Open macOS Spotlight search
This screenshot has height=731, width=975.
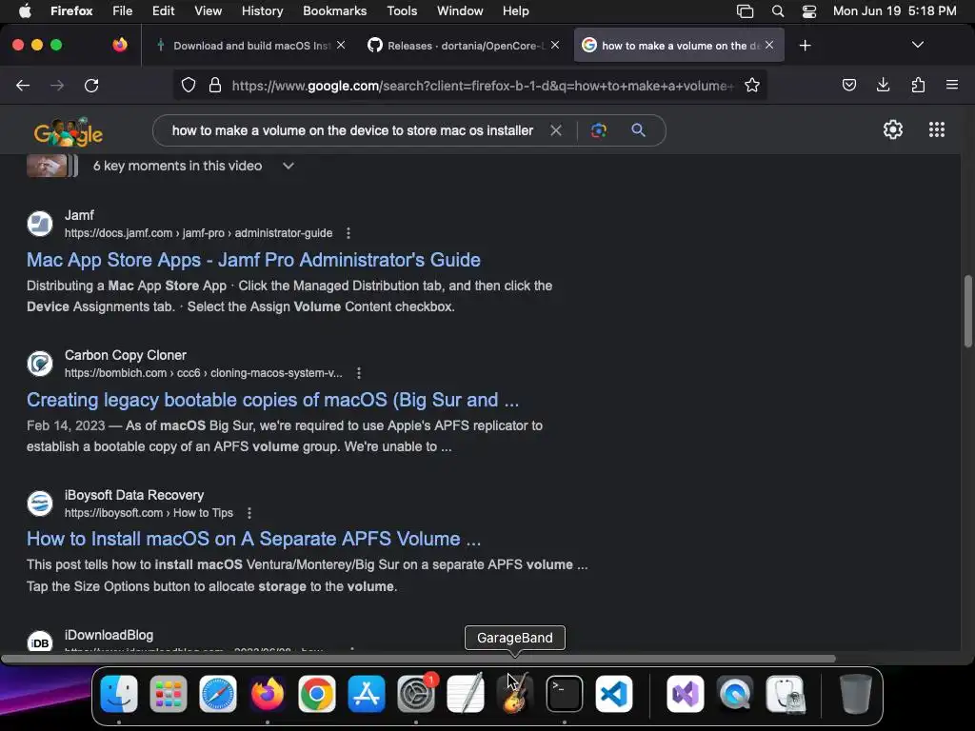point(777,11)
